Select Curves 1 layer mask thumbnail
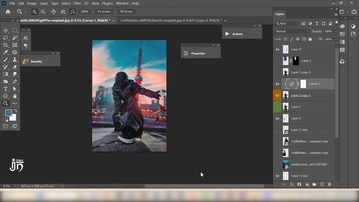 pos(303,84)
